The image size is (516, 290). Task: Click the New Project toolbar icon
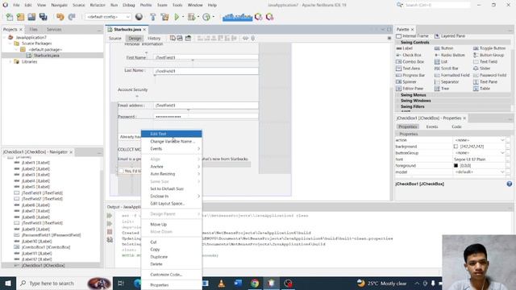20,17
